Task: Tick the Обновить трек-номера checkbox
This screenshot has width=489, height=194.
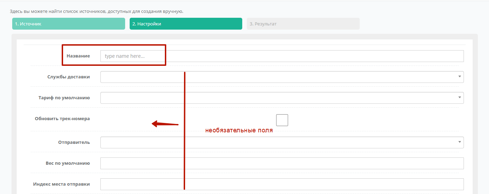Action: coord(282,120)
